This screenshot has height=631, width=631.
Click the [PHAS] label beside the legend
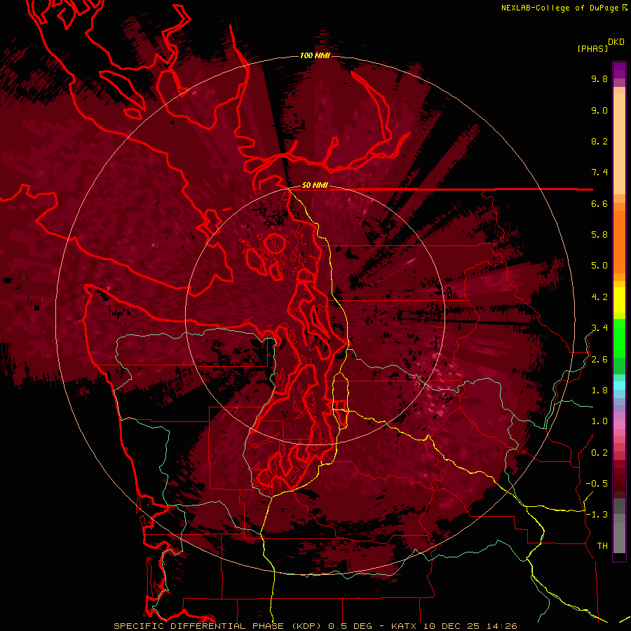tap(592, 49)
